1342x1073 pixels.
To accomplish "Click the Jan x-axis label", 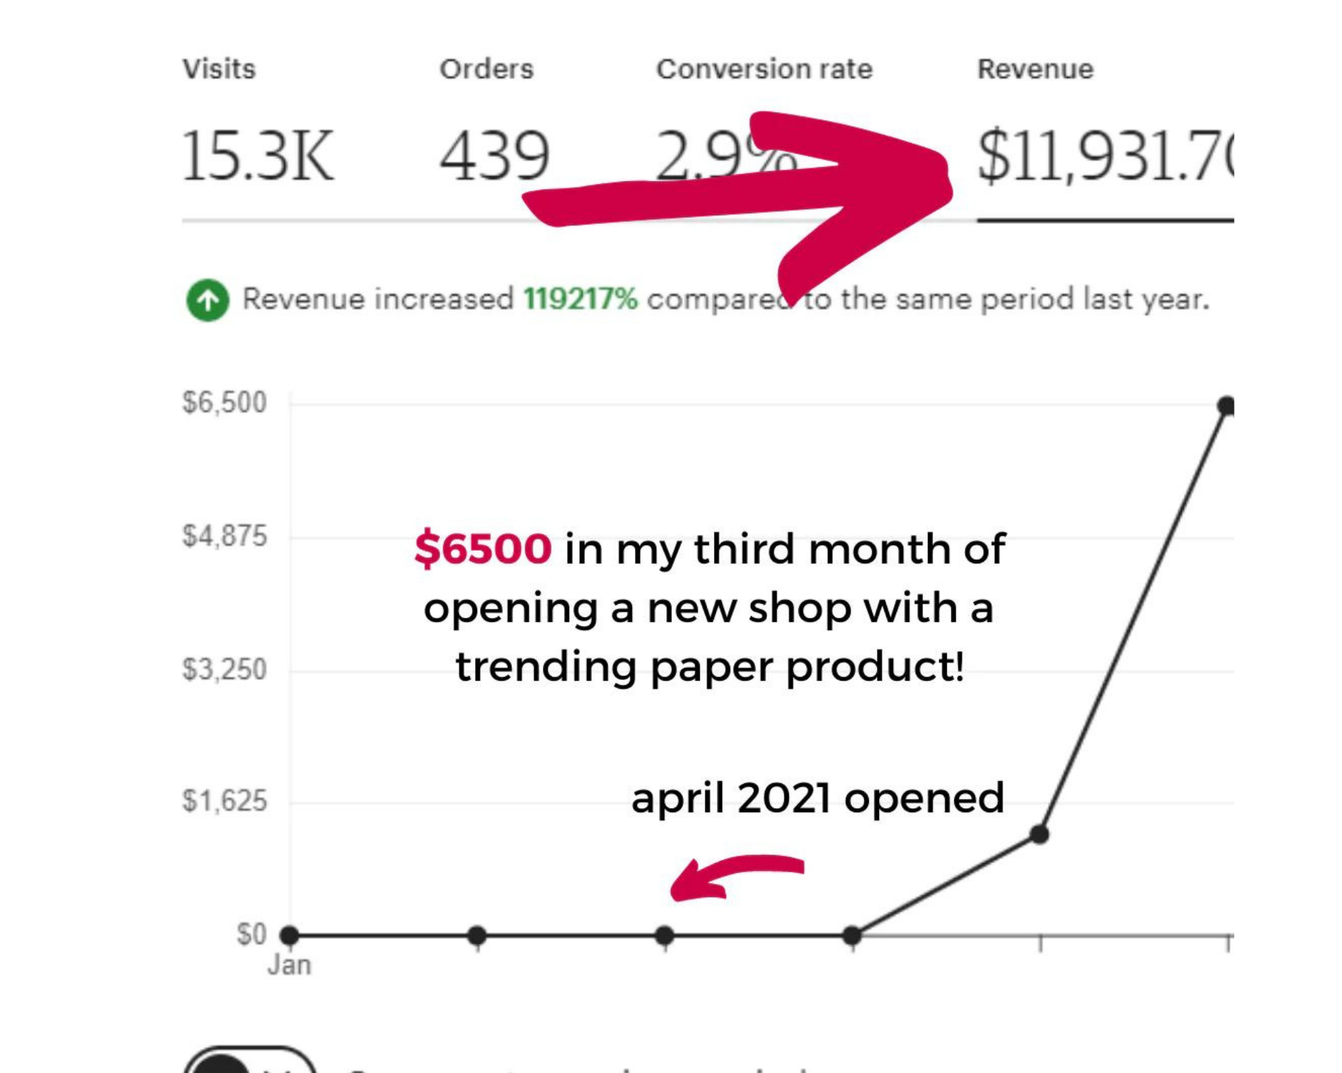I will pos(289,966).
